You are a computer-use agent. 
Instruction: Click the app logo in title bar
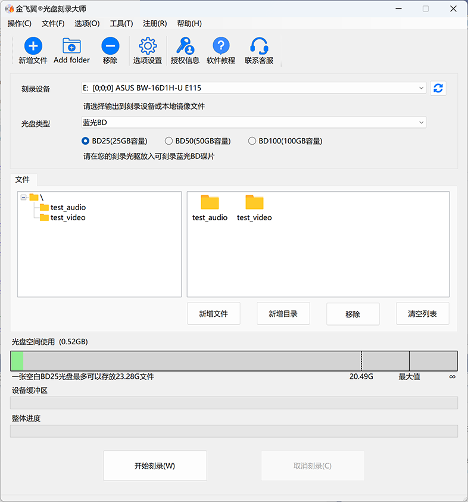(9, 9)
